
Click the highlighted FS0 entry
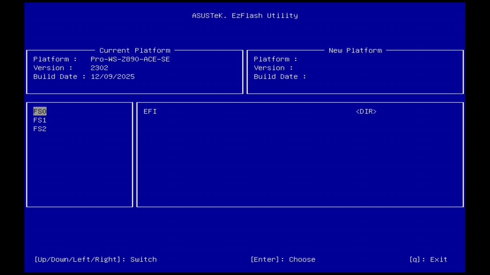40,111
